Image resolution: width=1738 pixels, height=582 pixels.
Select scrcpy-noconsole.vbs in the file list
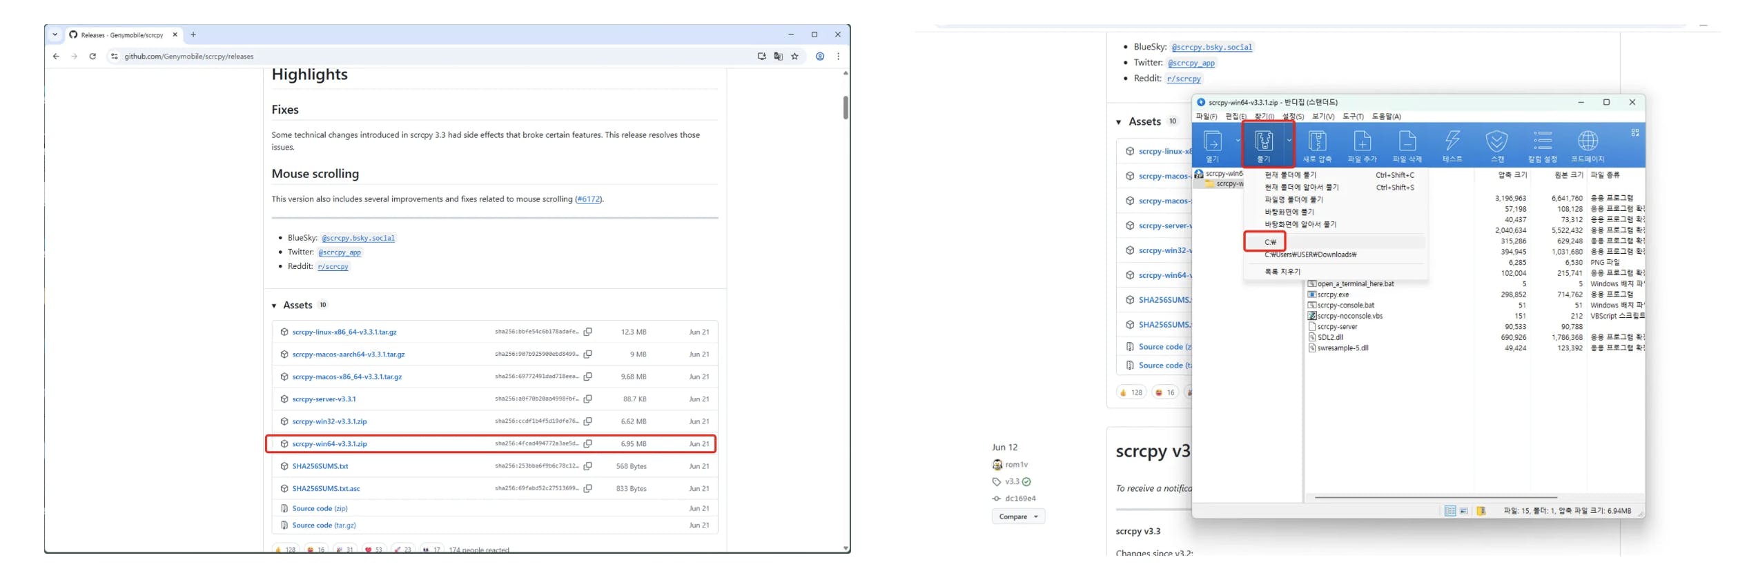[1349, 316]
